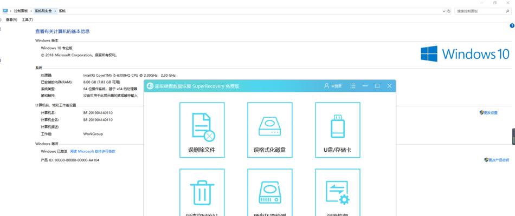
Task: Click the 已安装的内存(RAM) label
Action: coord(56,82)
